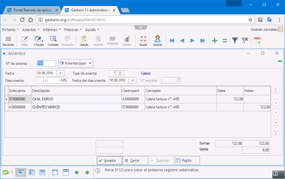Click the window frame icon in status bar

tap(66, 172)
